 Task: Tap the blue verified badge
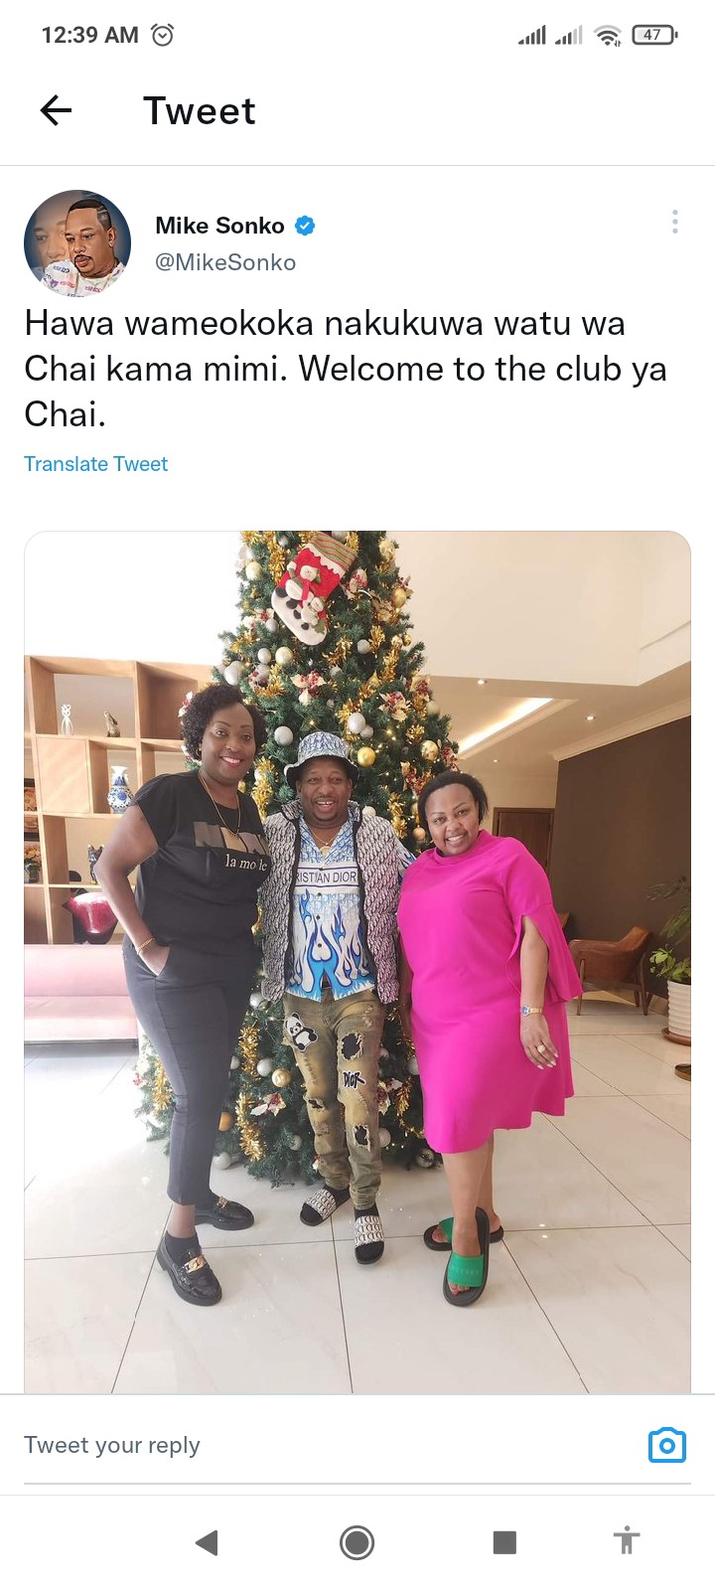click(x=305, y=226)
